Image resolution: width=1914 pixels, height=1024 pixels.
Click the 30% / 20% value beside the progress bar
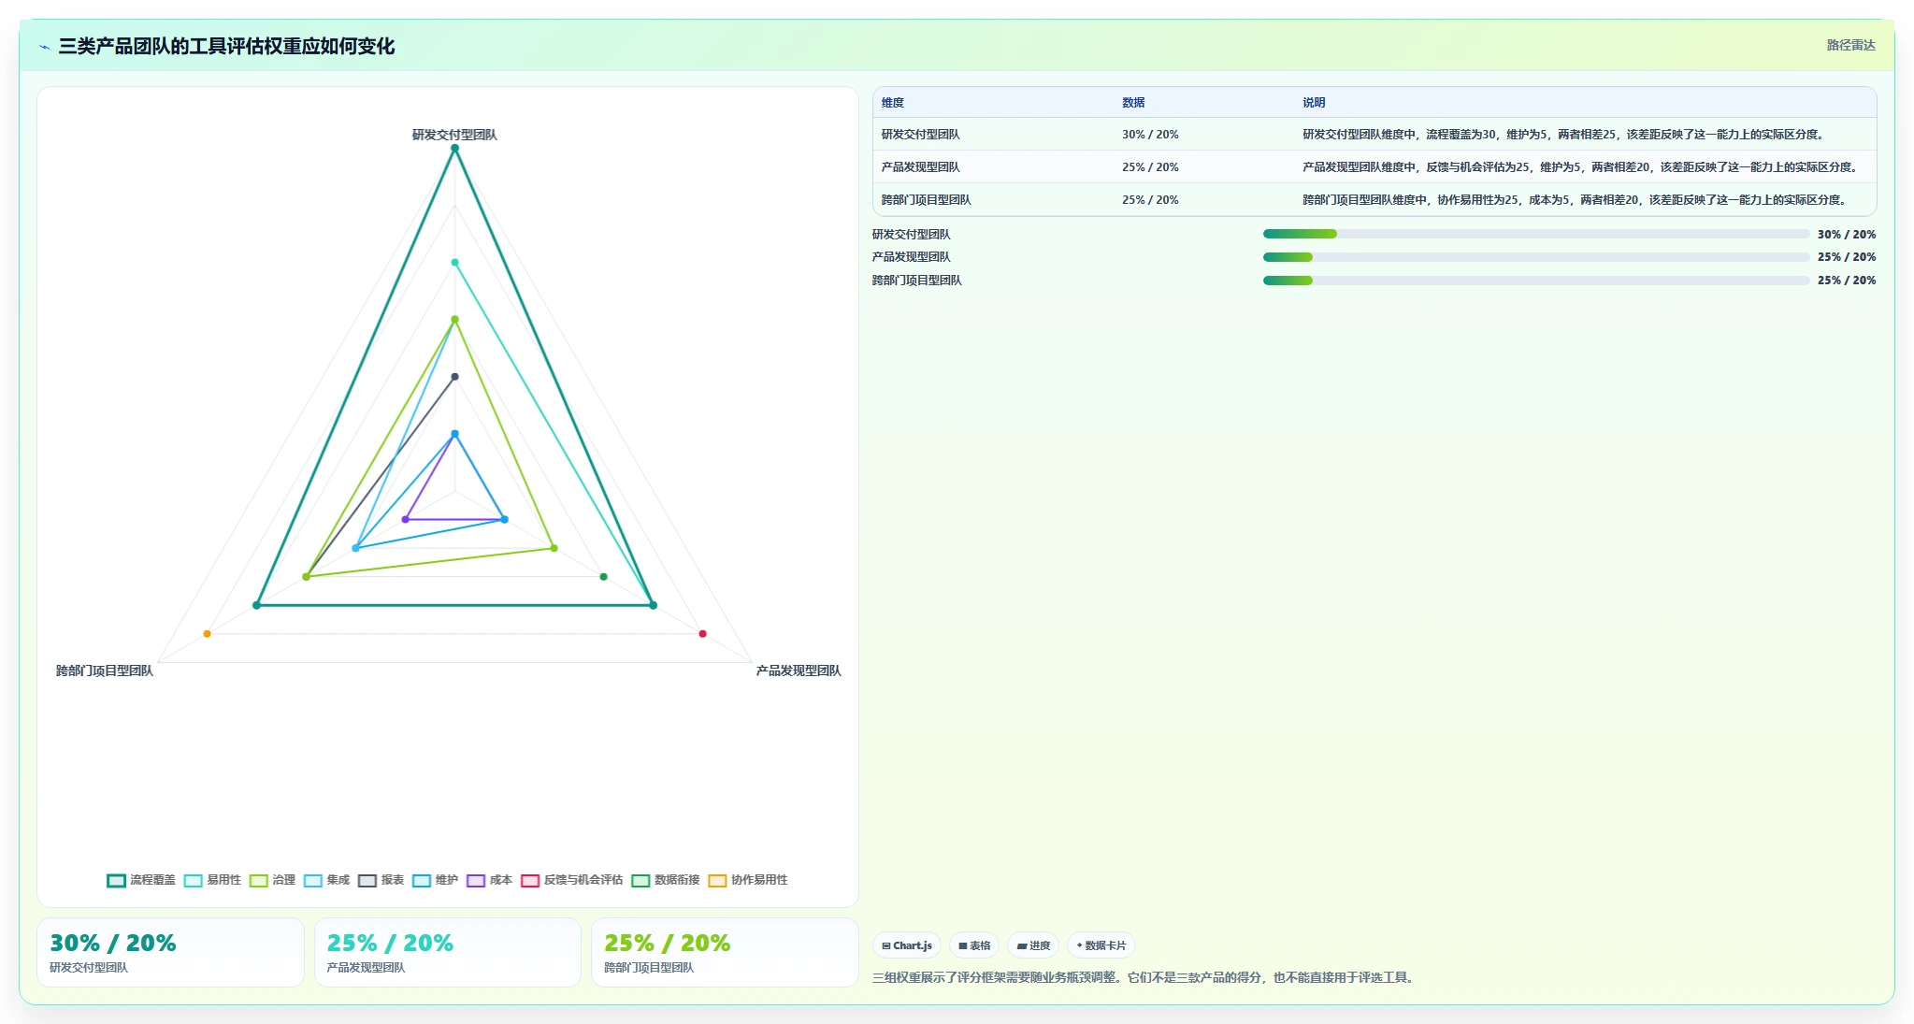[1847, 235]
